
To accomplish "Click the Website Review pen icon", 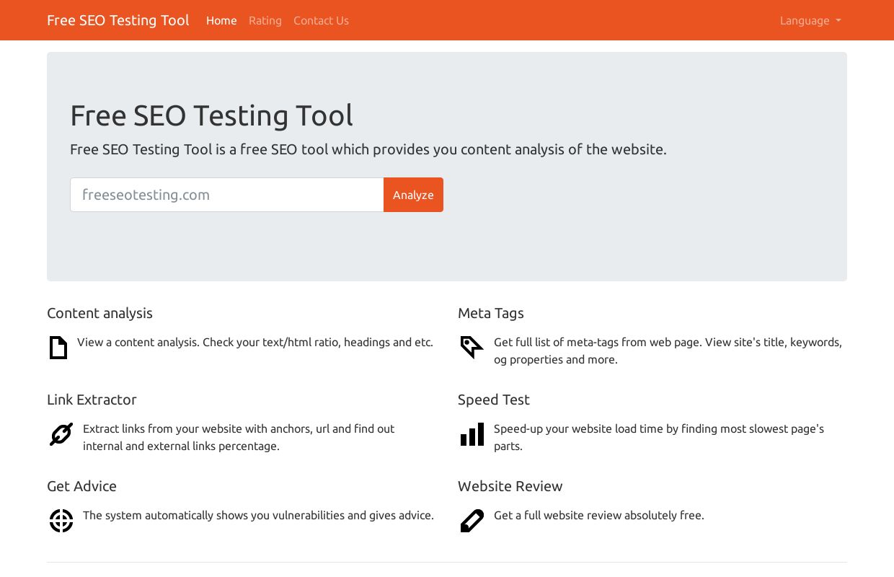I will tap(472, 521).
